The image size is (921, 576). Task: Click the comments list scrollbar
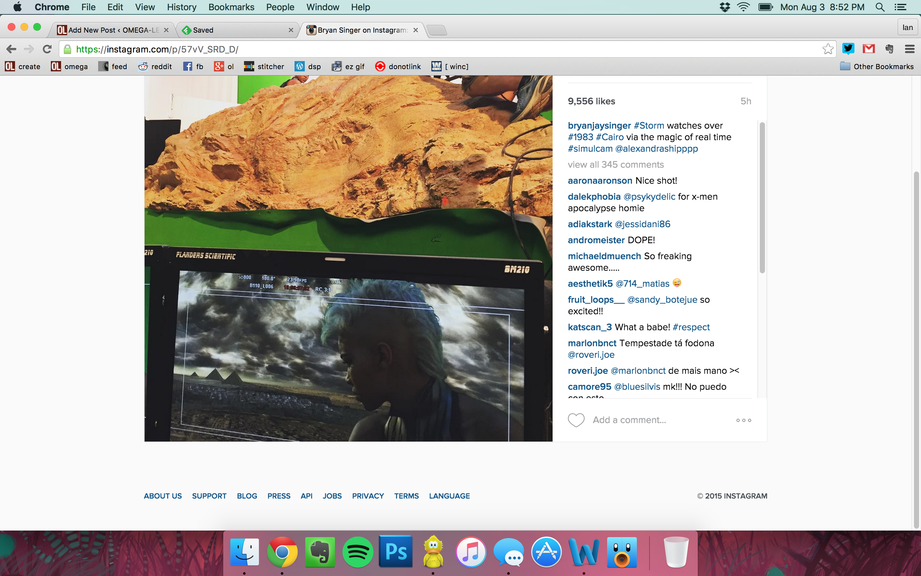[762, 197]
